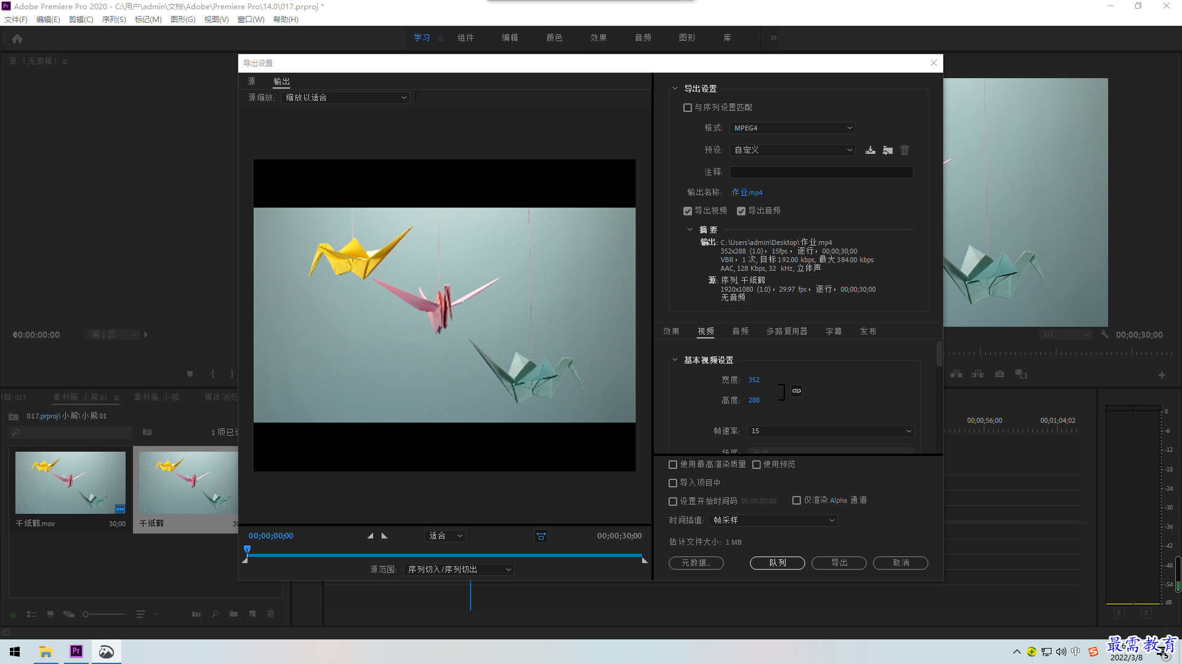Enable Match Sequence Settings checkbox
This screenshot has height=664, width=1182.
tap(688, 108)
